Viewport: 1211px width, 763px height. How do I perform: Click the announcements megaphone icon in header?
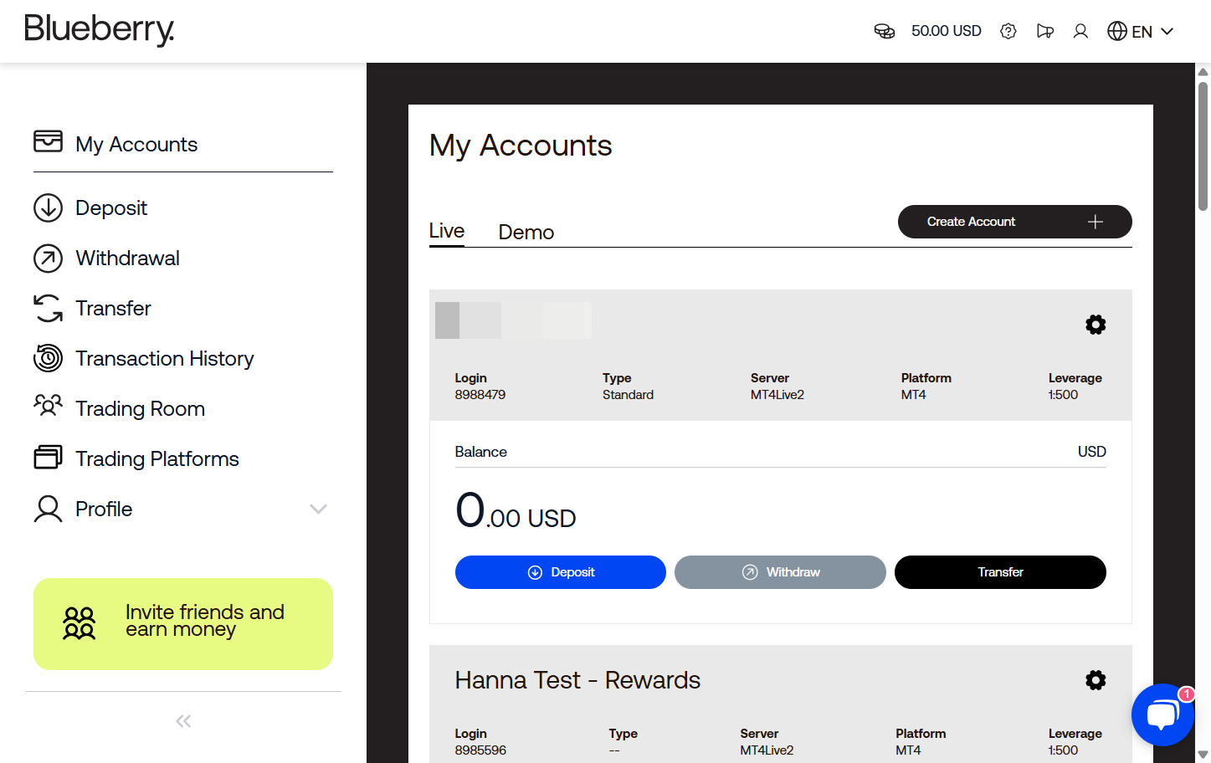click(x=1045, y=31)
